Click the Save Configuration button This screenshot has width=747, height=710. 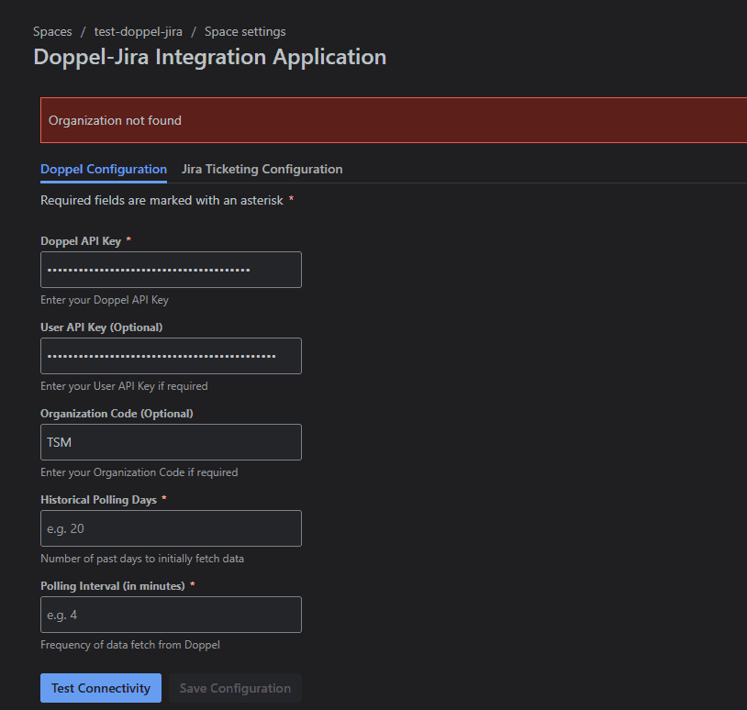235,687
